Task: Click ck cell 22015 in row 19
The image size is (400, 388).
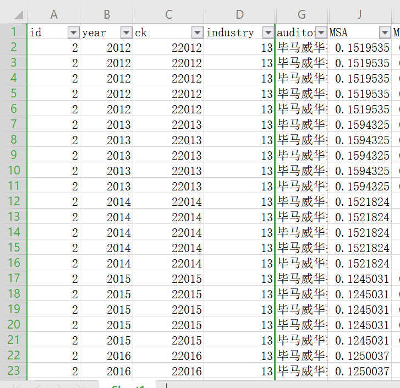Action: tap(168, 309)
